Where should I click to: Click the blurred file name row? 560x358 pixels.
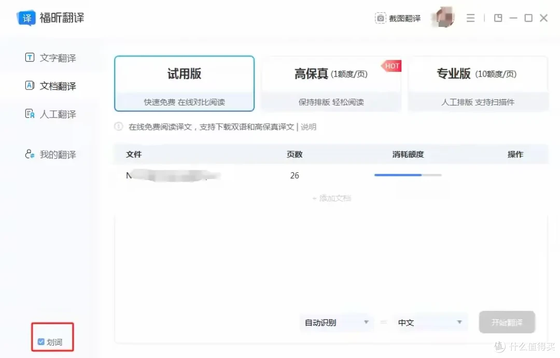(x=173, y=175)
